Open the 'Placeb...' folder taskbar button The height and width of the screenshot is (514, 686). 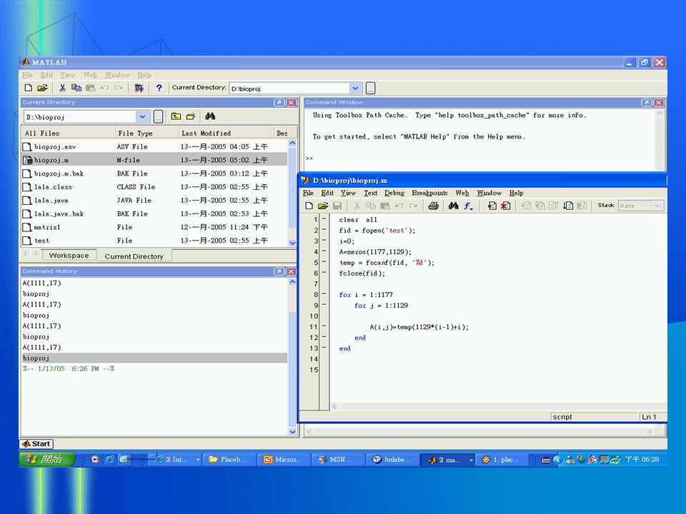coord(229,460)
